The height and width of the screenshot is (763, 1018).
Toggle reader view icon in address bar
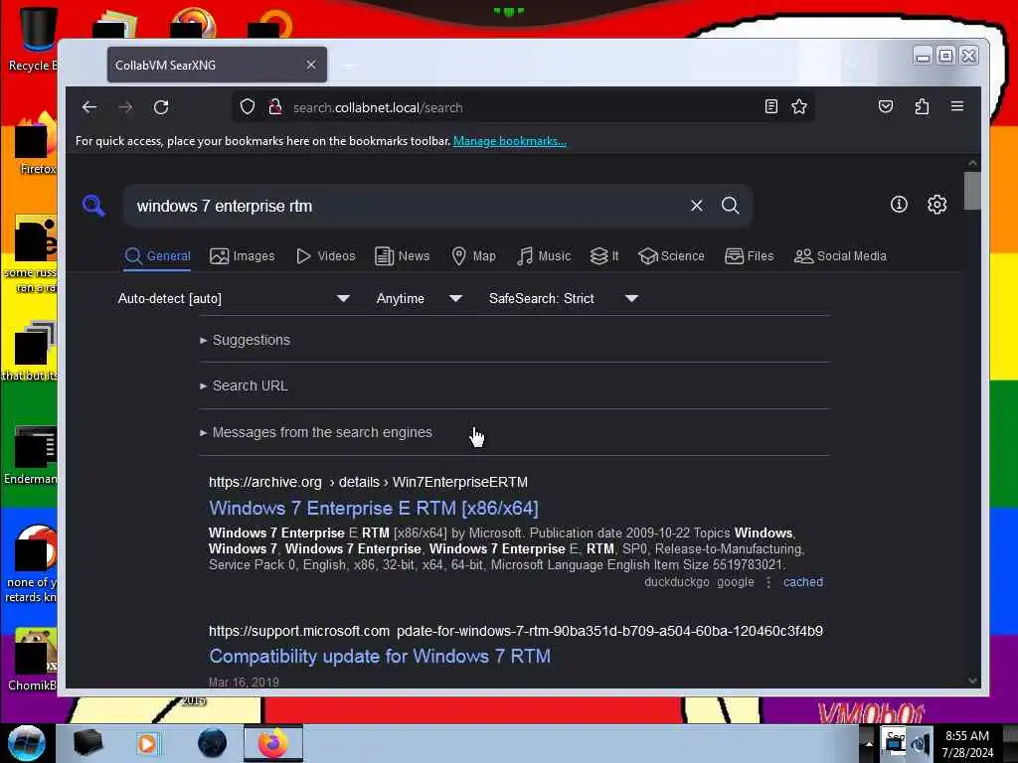770,106
